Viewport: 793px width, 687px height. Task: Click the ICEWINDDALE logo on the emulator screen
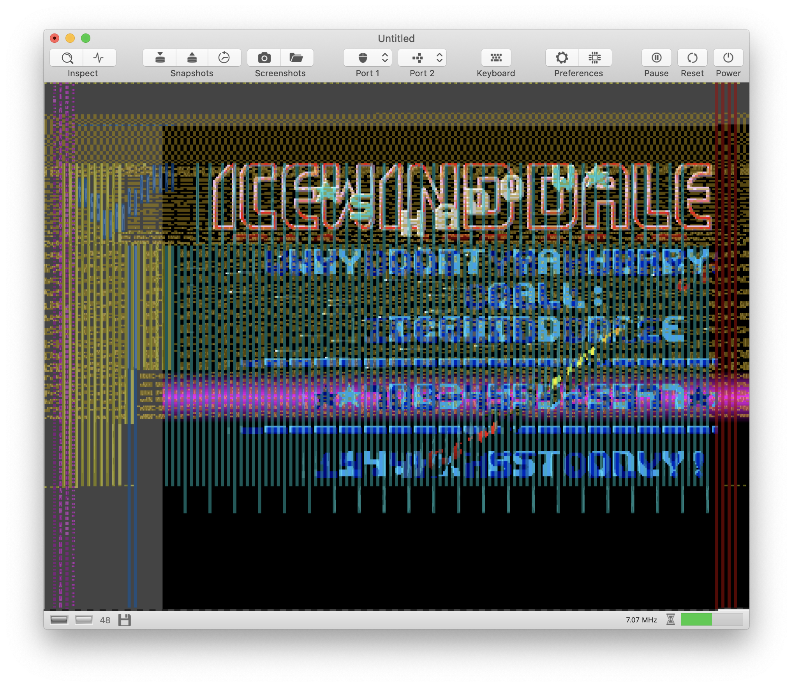(x=462, y=196)
